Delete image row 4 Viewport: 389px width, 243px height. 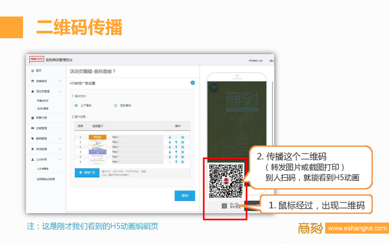pyautogui.click(x=183, y=152)
